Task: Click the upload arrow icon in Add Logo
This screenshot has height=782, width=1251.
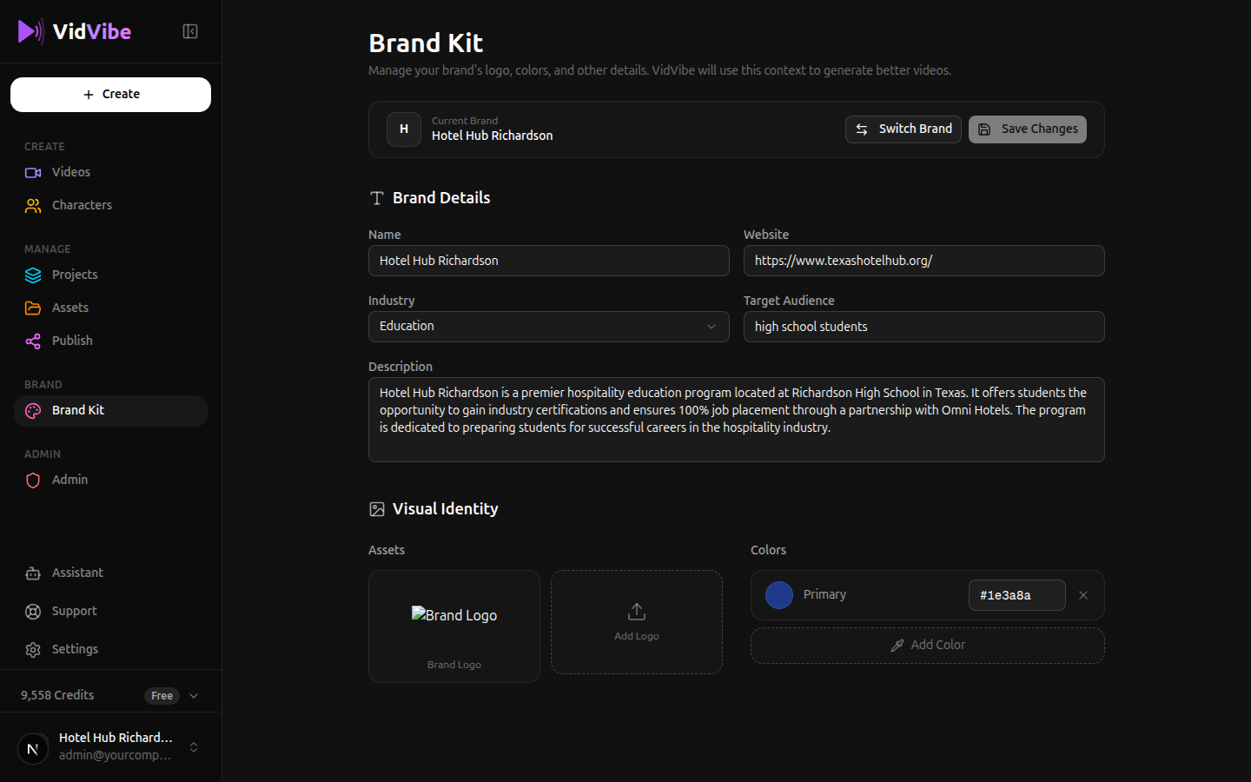Action: coord(637,612)
